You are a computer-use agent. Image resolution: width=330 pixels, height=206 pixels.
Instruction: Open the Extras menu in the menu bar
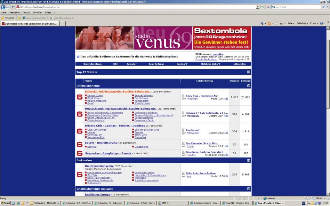pyautogui.click(x=48, y=12)
